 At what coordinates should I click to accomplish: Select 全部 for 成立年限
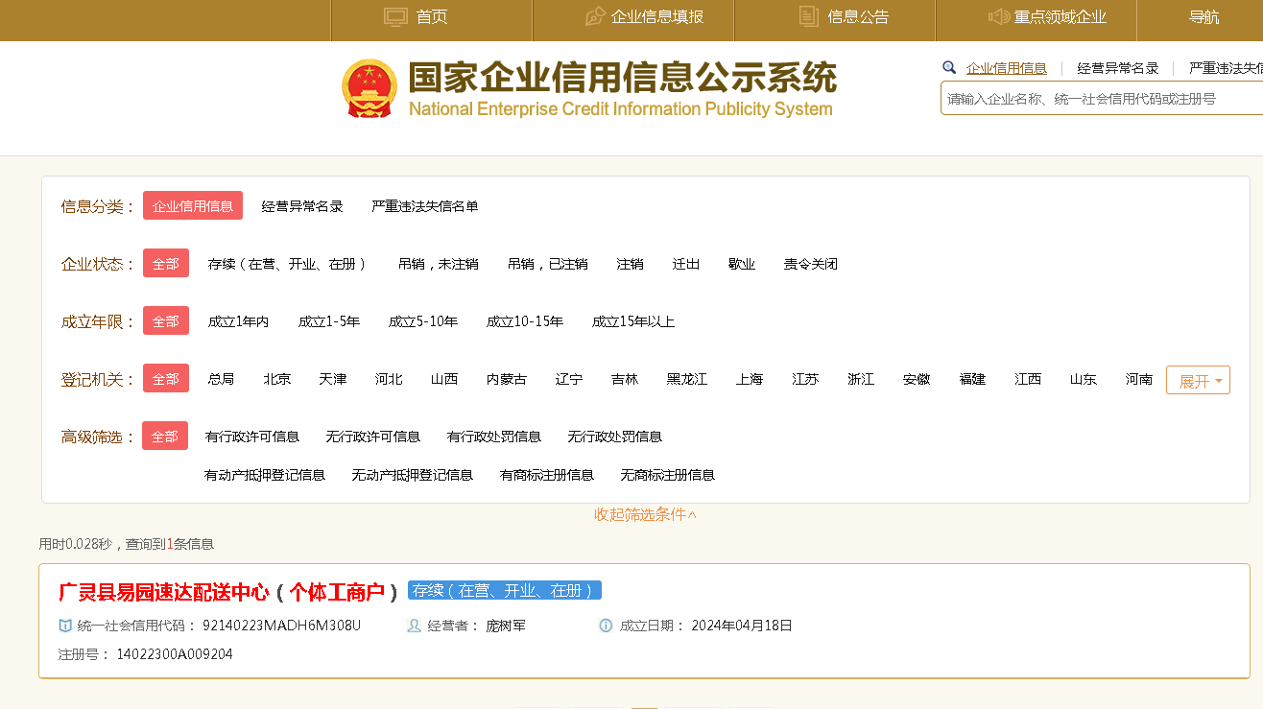[x=166, y=321]
